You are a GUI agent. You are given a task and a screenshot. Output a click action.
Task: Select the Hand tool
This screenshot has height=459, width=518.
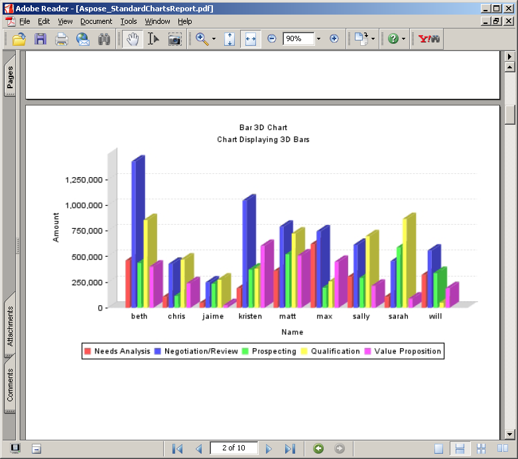[133, 39]
